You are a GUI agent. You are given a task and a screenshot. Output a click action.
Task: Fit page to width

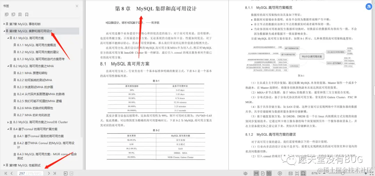[x=303, y=173]
